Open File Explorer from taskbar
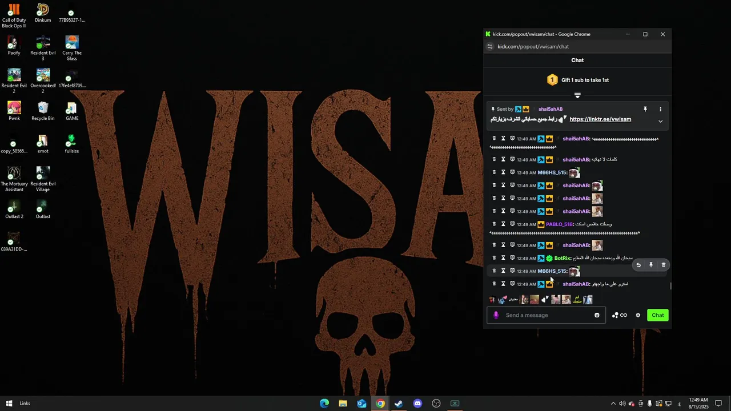 pos(343,404)
